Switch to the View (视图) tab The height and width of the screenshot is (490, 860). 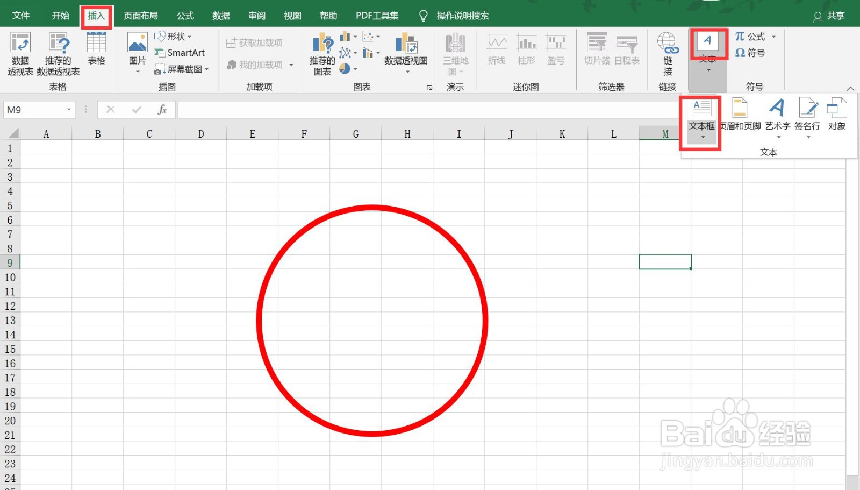pyautogui.click(x=292, y=16)
